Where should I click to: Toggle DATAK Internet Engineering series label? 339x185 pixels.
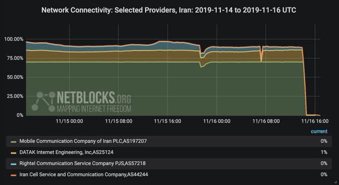click(66, 152)
